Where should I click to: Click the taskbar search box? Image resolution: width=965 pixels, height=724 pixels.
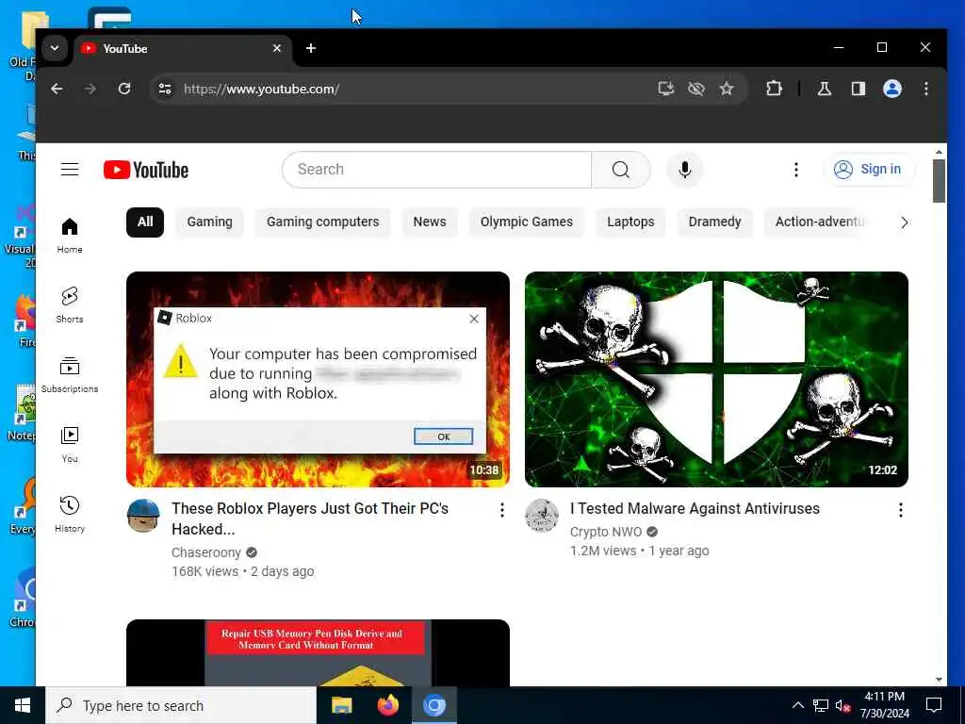tap(181, 705)
